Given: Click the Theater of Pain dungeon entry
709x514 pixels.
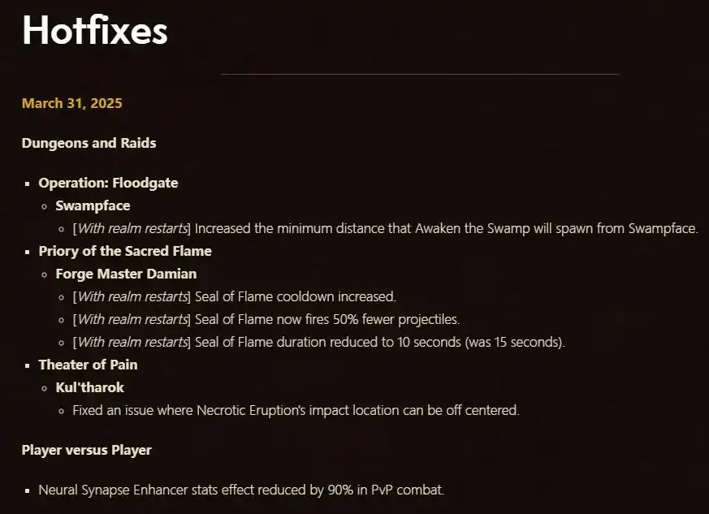Looking at the screenshot, I should [88, 365].
